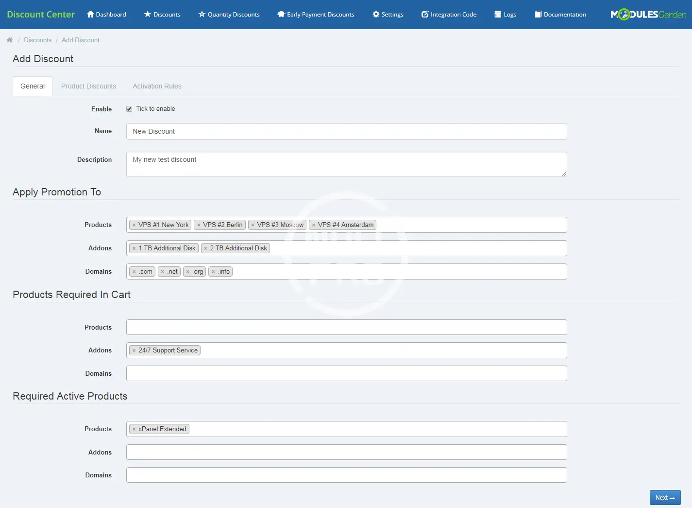
Task: Click the Discount Center brand link
Action: [x=41, y=14]
